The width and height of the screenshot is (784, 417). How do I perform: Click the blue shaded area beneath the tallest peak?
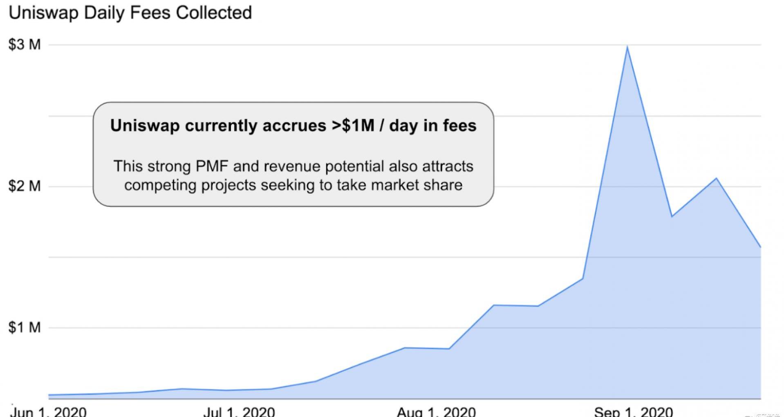click(x=627, y=245)
